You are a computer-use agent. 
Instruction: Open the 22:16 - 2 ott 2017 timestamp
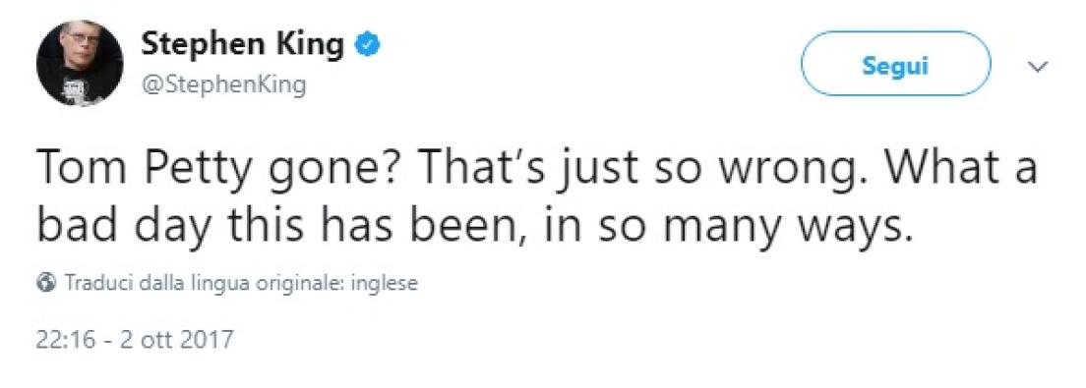[135, 340]
